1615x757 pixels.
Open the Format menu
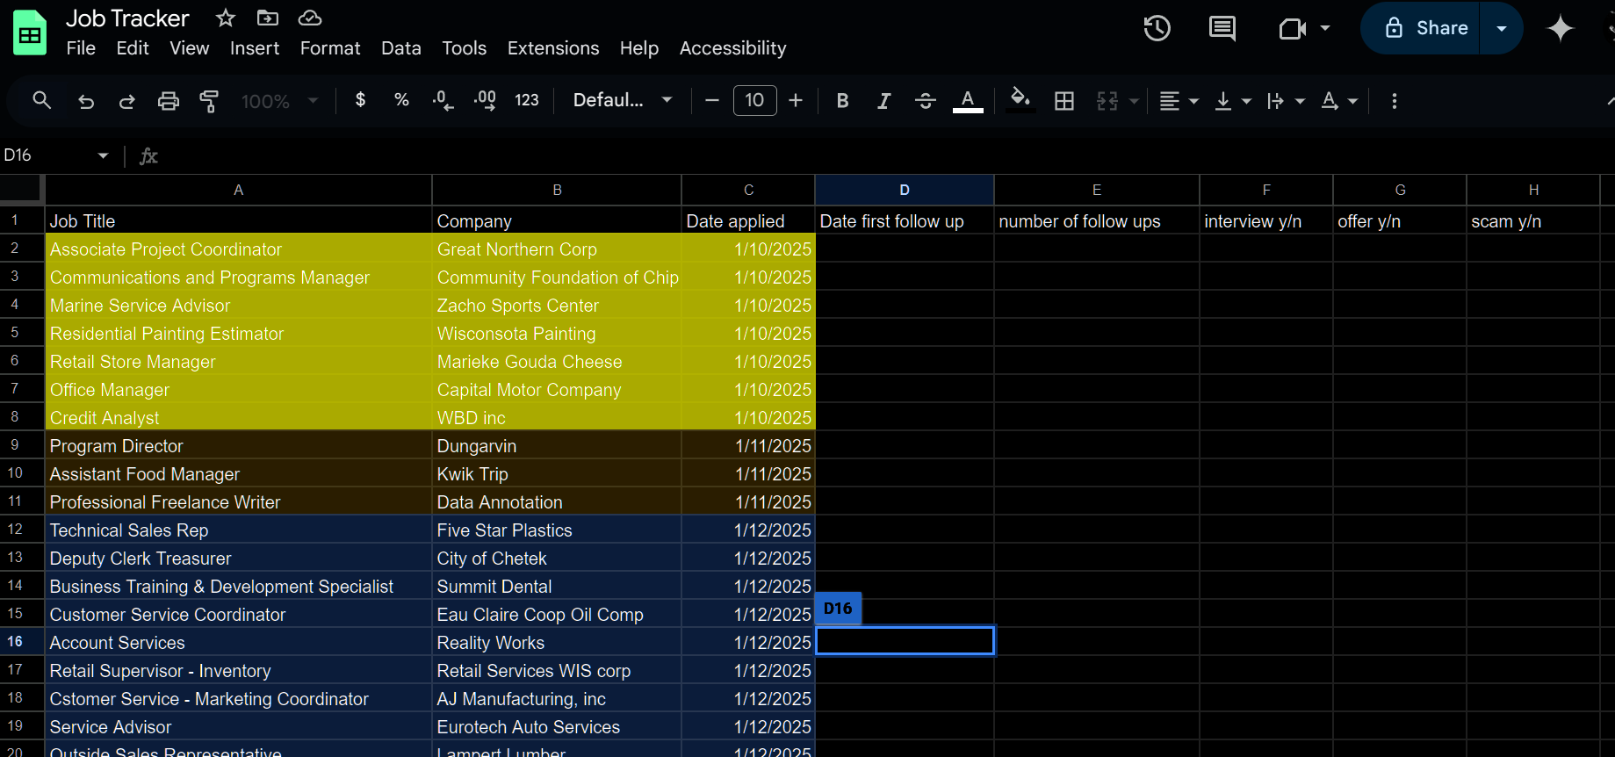330,48
